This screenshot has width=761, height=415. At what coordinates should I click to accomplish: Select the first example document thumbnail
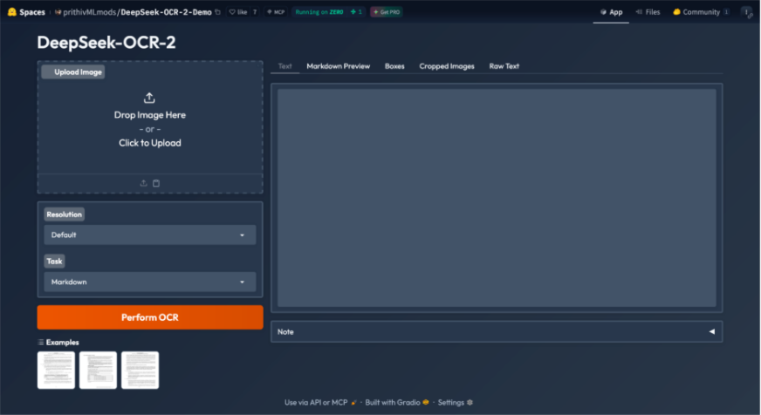point(57,371)
